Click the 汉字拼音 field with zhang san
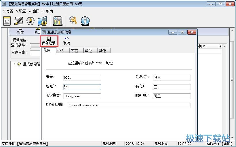Screen dimensions: 236x147 click(82, 96)
